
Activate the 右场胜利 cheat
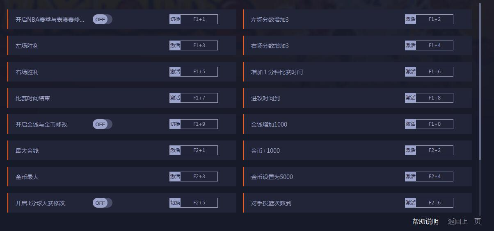click(175, 72)
